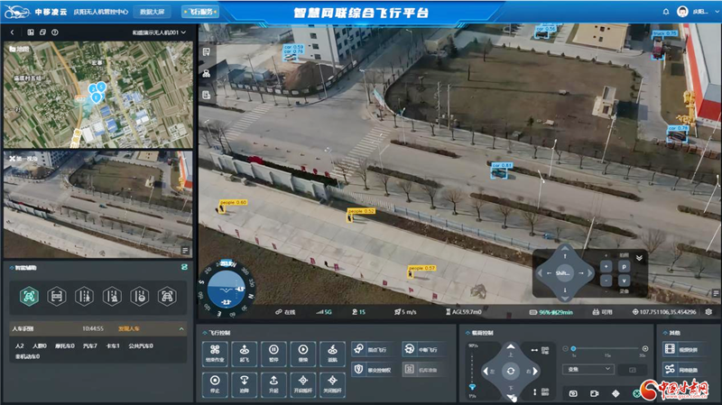Toggle the smart assist link switch icon
This screenshot has width=722, height=405.
(185, 267)
